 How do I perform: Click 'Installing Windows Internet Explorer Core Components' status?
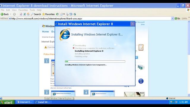86,65
